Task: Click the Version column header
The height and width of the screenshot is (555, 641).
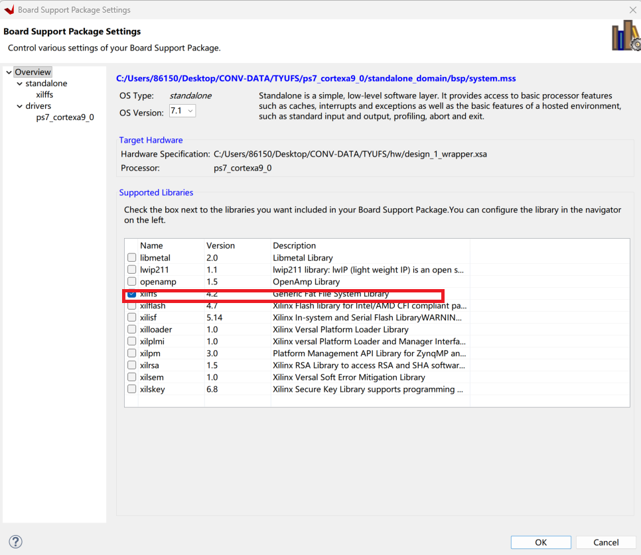Action: (x=220, y=245)
